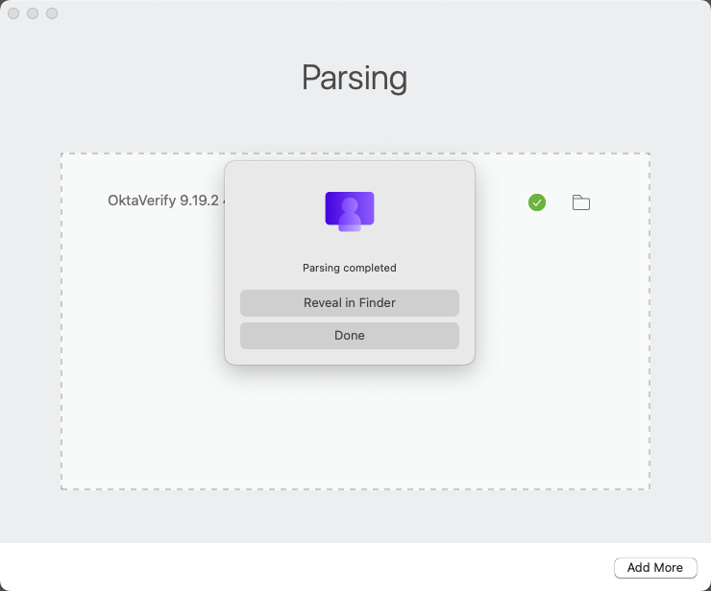Click the purple app icon in dialog

point(350,210)
